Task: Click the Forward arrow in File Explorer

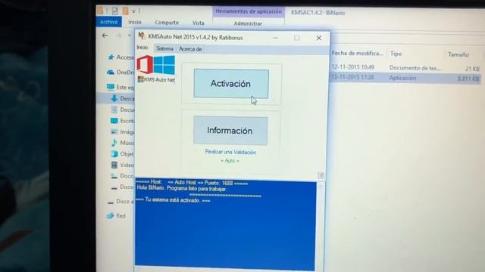Action: click(x=118, y=36)
